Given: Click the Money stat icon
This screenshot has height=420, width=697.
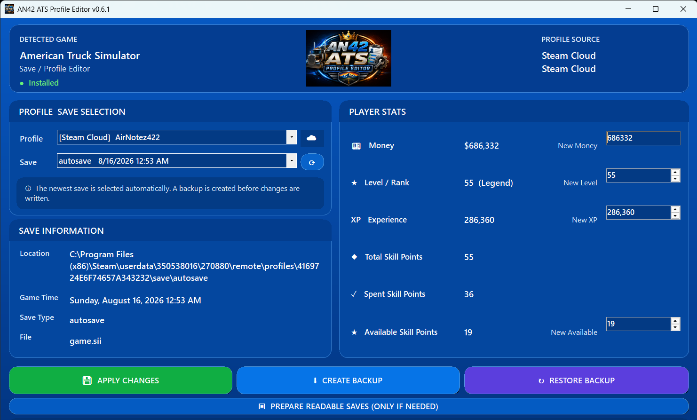Looking at the screenshot, I should tap(356, 146).
